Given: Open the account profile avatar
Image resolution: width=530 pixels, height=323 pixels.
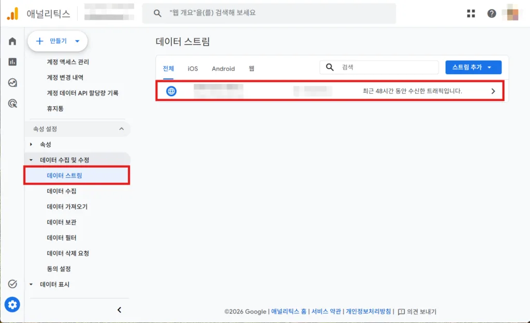Looking at the screenshot, I should (512, 13).
